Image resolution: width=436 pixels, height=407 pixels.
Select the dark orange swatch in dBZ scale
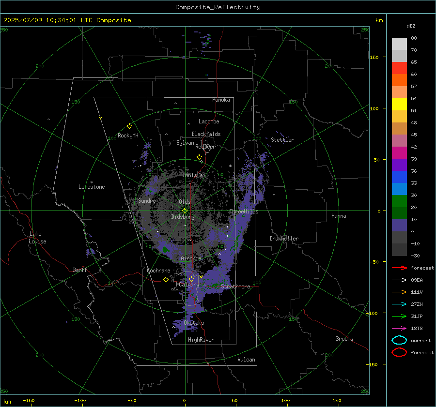pyautogui.click(x=399, y=80)
